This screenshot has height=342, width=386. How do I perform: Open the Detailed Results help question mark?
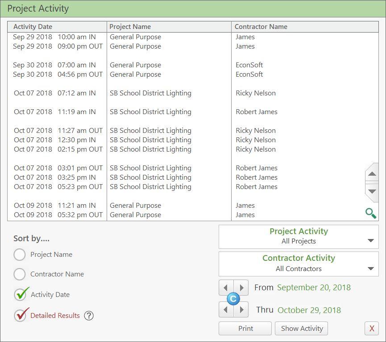[89, 316]
